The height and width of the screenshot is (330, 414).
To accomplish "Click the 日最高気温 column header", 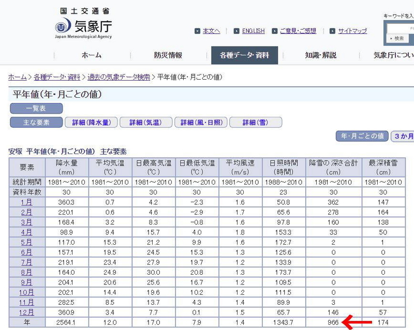I will click(153, 168).
